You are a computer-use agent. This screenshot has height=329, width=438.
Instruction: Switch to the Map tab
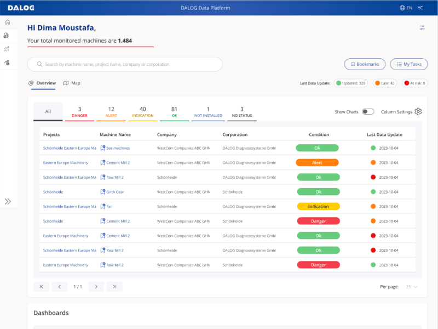point(72,83)
